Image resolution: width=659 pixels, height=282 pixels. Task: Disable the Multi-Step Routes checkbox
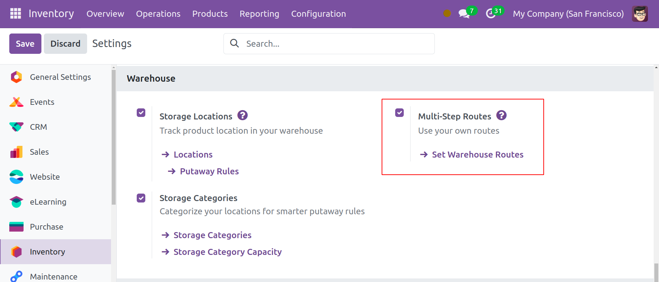pos(399,113)
